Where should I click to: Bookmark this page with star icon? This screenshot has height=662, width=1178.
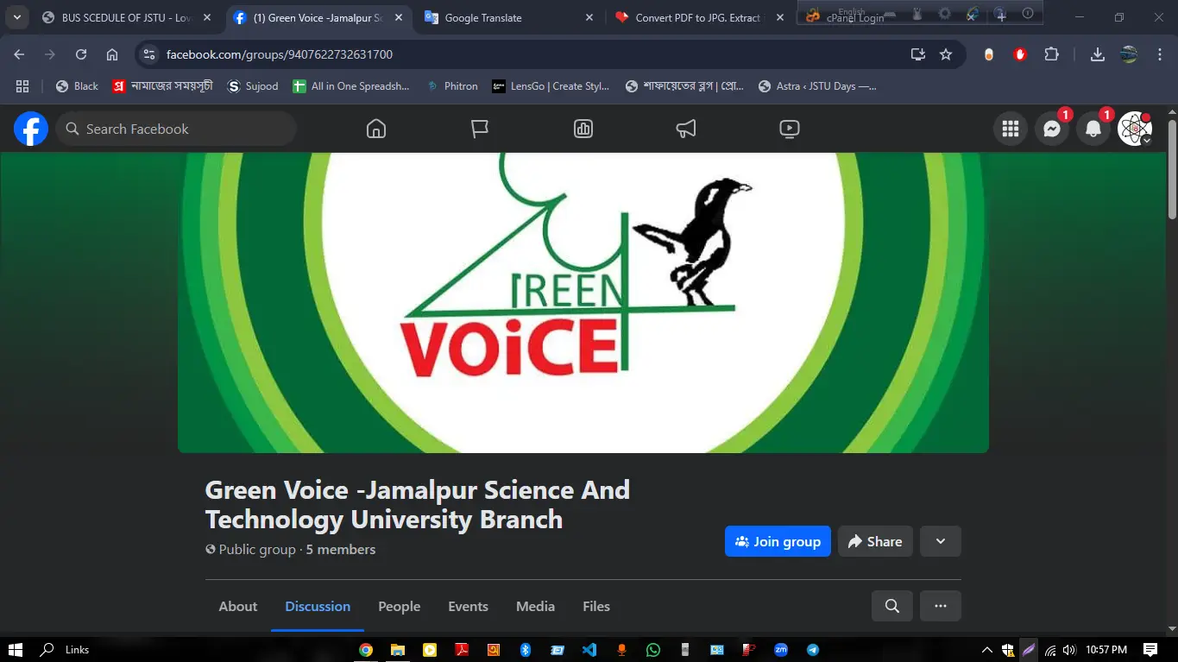946,54
